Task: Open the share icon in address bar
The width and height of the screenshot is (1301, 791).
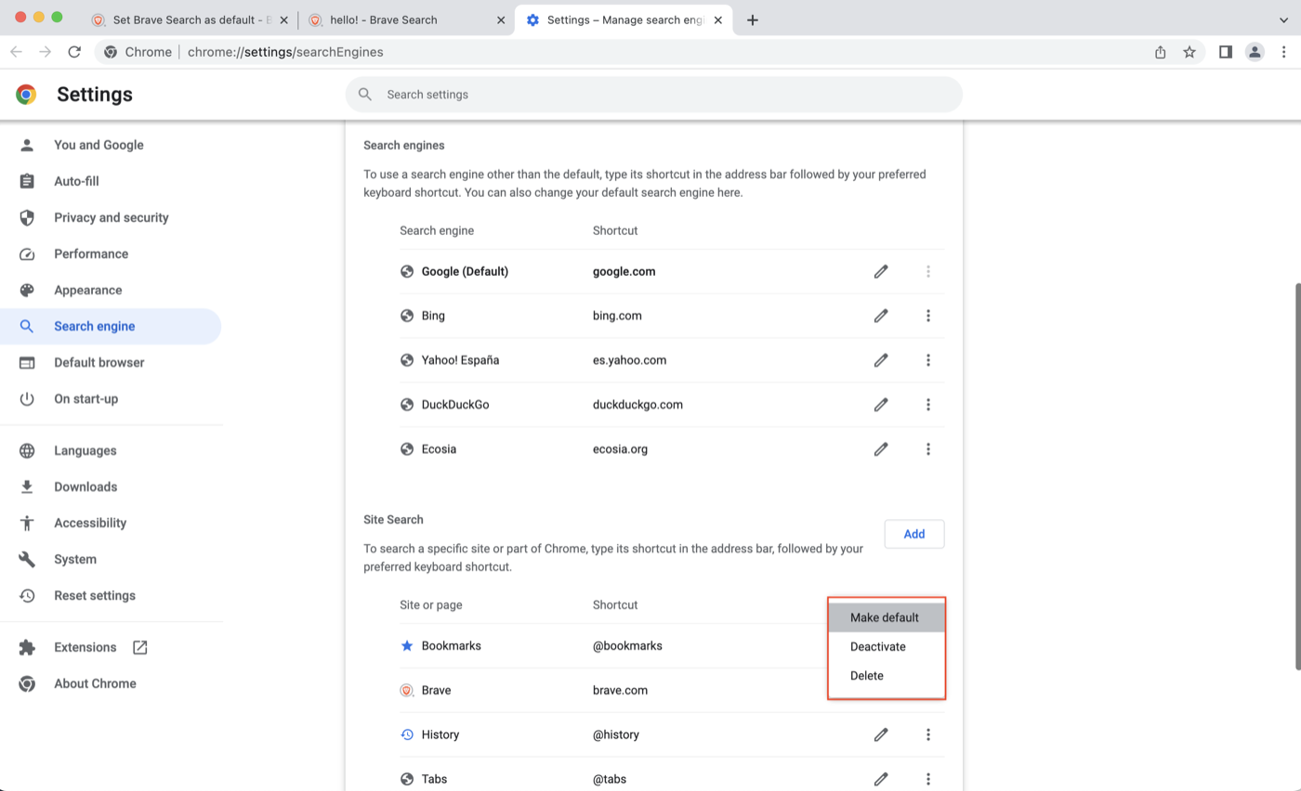Action: pos(1160,52)
